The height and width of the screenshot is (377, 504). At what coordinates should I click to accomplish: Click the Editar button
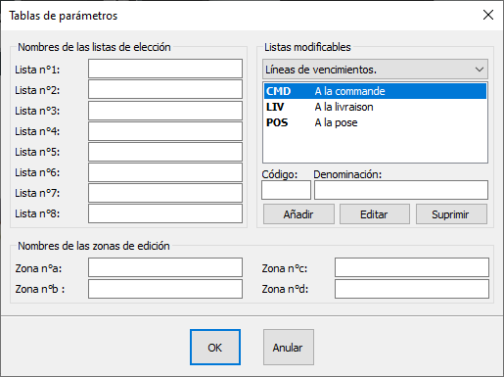pos(375,214)
